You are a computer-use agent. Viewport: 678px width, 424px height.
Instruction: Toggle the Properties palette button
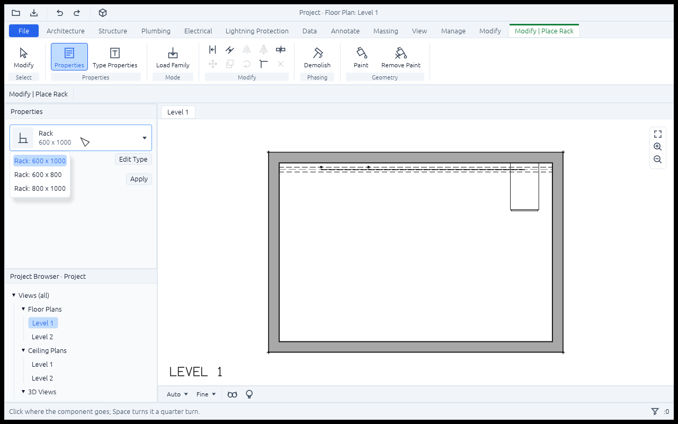click(x=69, y=57)
